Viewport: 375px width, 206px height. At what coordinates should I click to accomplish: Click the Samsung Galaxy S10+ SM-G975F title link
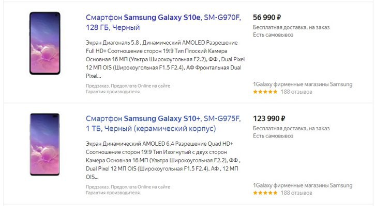point(163,124)
